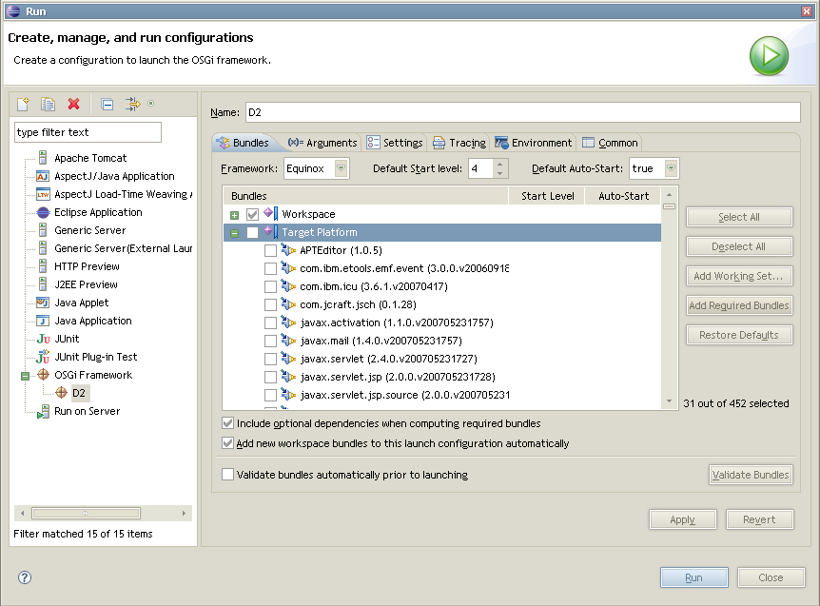The image size is (820, 606).
Task: Collapse the Target Platform node
Action: 234,233
